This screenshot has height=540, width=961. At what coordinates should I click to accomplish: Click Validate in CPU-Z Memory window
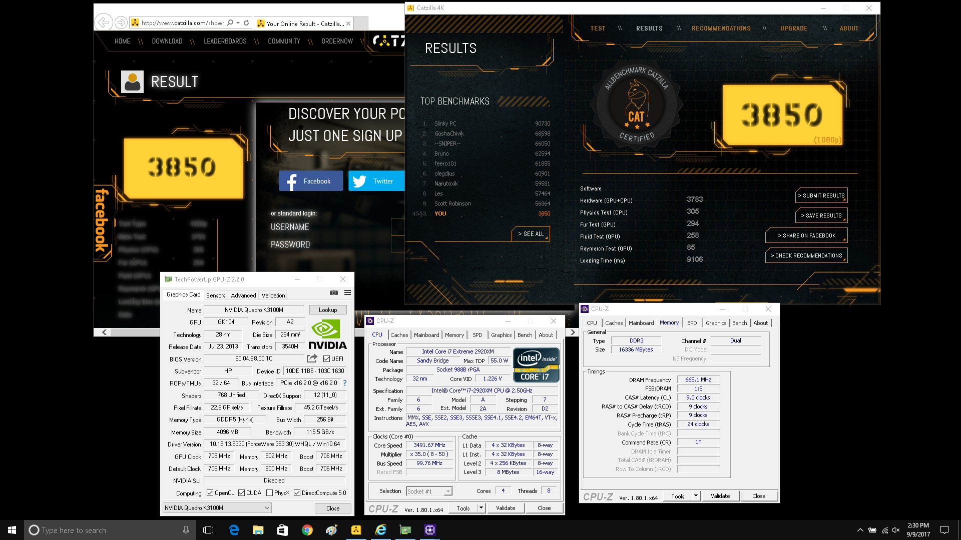[720, 496]
